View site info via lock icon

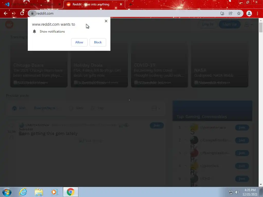point(32,13)
